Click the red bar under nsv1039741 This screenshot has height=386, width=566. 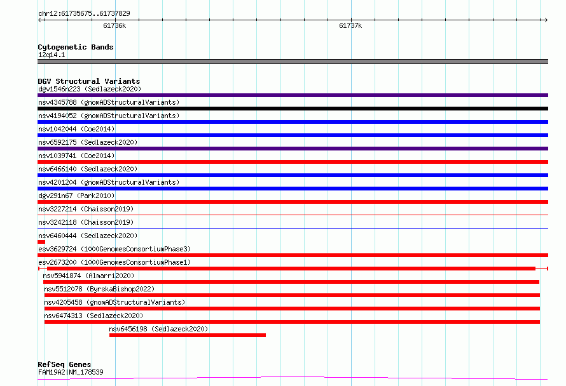(293, 162)
